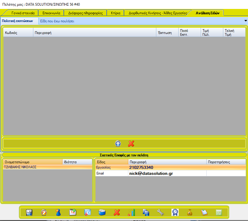This screenshot has width=248, height=221.
Task: Click the person figure icon in bottom toolbar
Action: [x=58, y=212]
